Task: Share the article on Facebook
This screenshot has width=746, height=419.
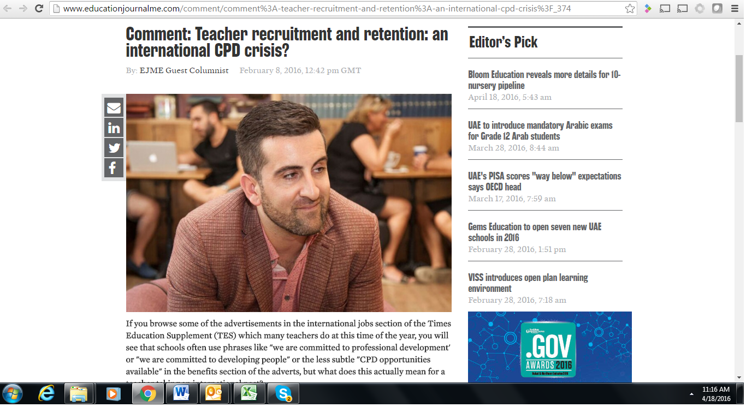Action: coord(114,168)
